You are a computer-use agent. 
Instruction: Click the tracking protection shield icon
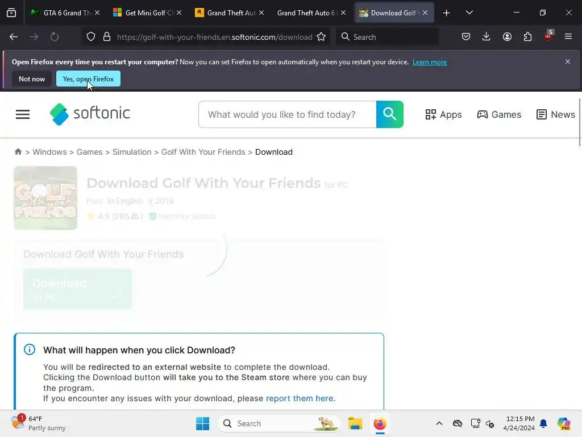pos(91,37)
